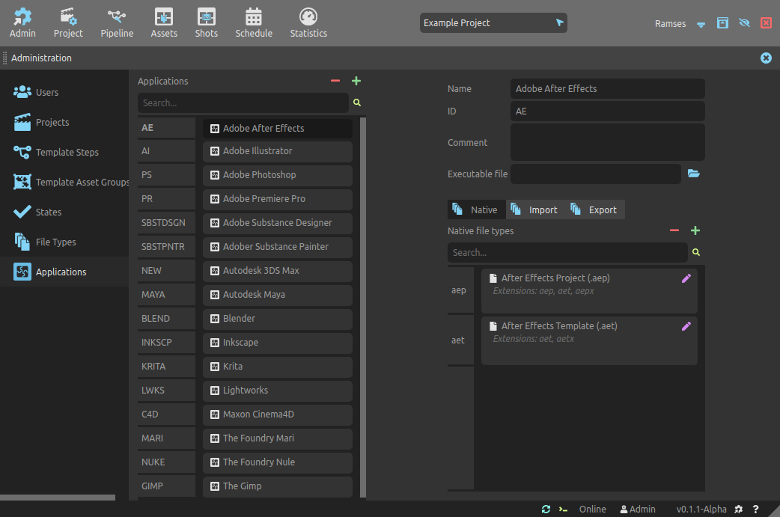780x517 pixels.
Task: Click the horizontal scrollbar under sidebar
Action: (x=58, y=497)
